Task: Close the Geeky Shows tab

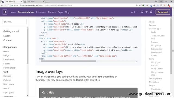Action: point(43,2)
